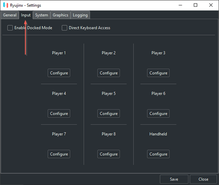
Task: Configure Player 6 controller
Action: click(158, 113)
